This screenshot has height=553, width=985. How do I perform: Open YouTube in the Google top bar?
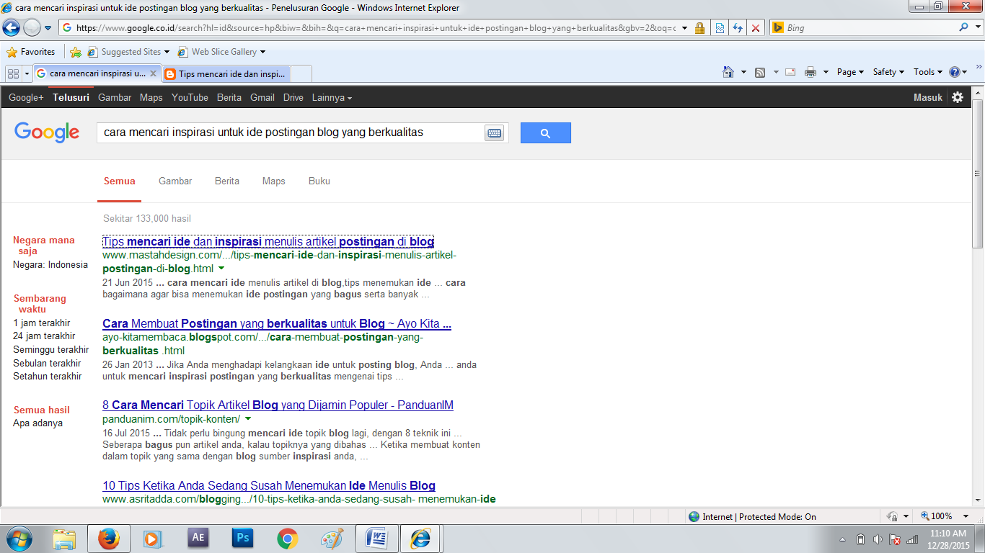tap(190, 97)
